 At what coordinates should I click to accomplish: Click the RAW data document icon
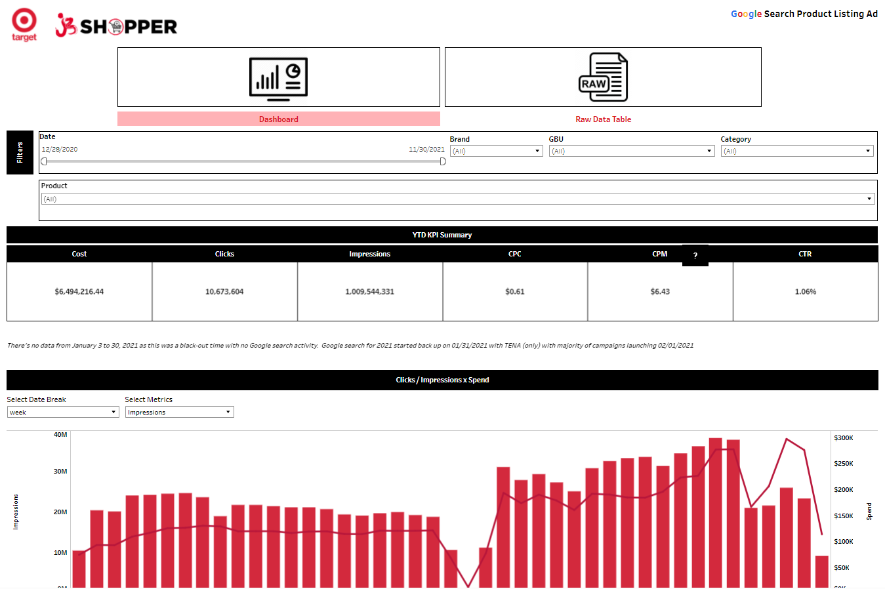[602, 76]
